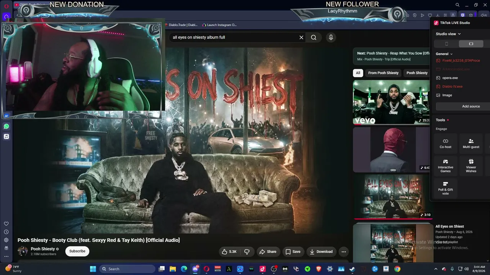Switch to portrait phone layout
This screenshot has height=275, width=490.
[x=446, y=44]
